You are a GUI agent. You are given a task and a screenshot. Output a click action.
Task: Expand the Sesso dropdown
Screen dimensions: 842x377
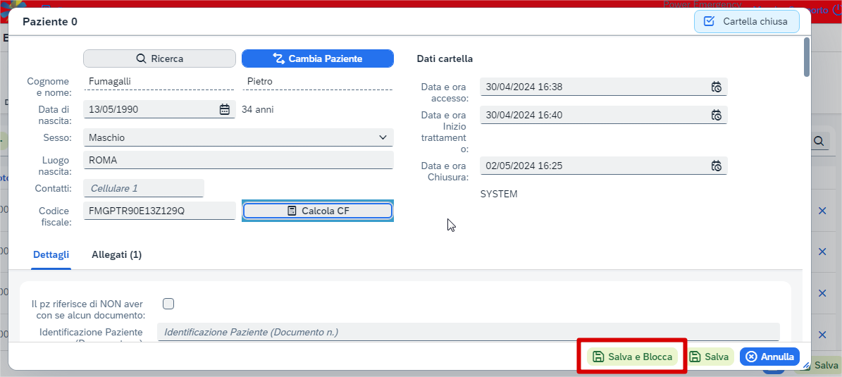238,137
